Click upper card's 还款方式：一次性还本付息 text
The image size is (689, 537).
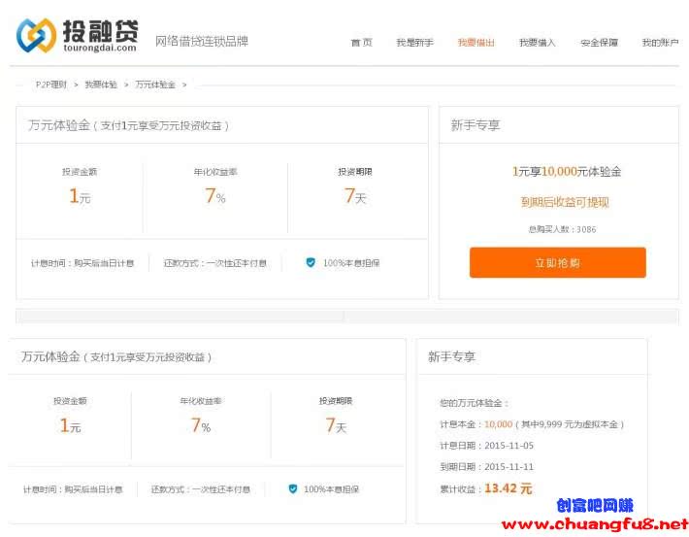click(x=214, y=263)
